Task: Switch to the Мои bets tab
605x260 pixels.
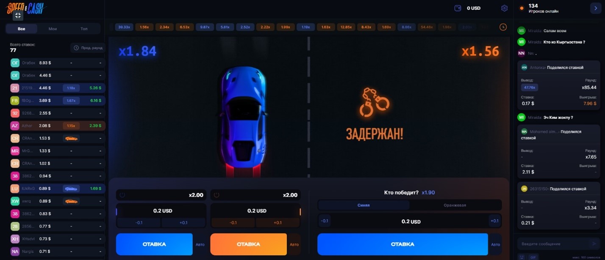Action: [x=53, y=29]
